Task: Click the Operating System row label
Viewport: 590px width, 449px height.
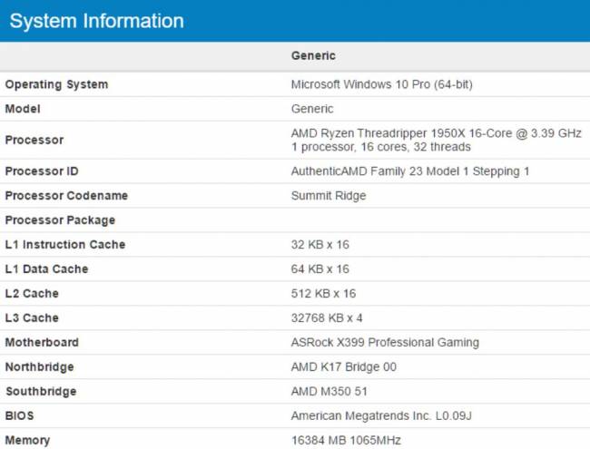Action: [x=56, y=84]
